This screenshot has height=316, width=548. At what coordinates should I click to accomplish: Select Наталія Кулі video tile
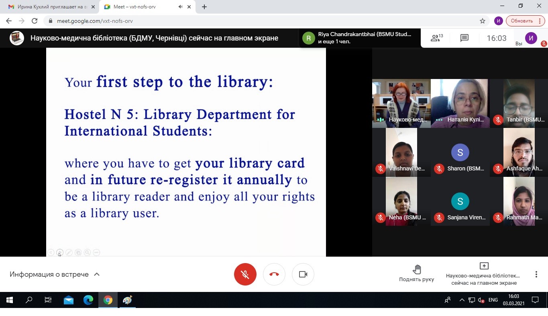[x=460, y=103]
